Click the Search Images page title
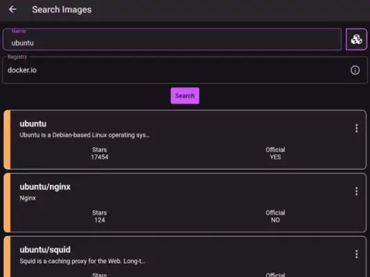Viewport: 370px width, 277px height. point(62,10)
